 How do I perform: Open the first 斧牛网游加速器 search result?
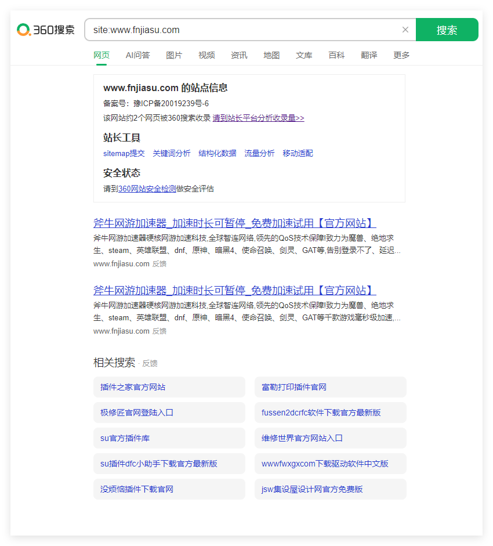[233, 223]
